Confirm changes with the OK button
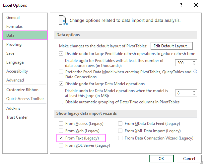This screenshot has height=165, width=204. [161, 158]
